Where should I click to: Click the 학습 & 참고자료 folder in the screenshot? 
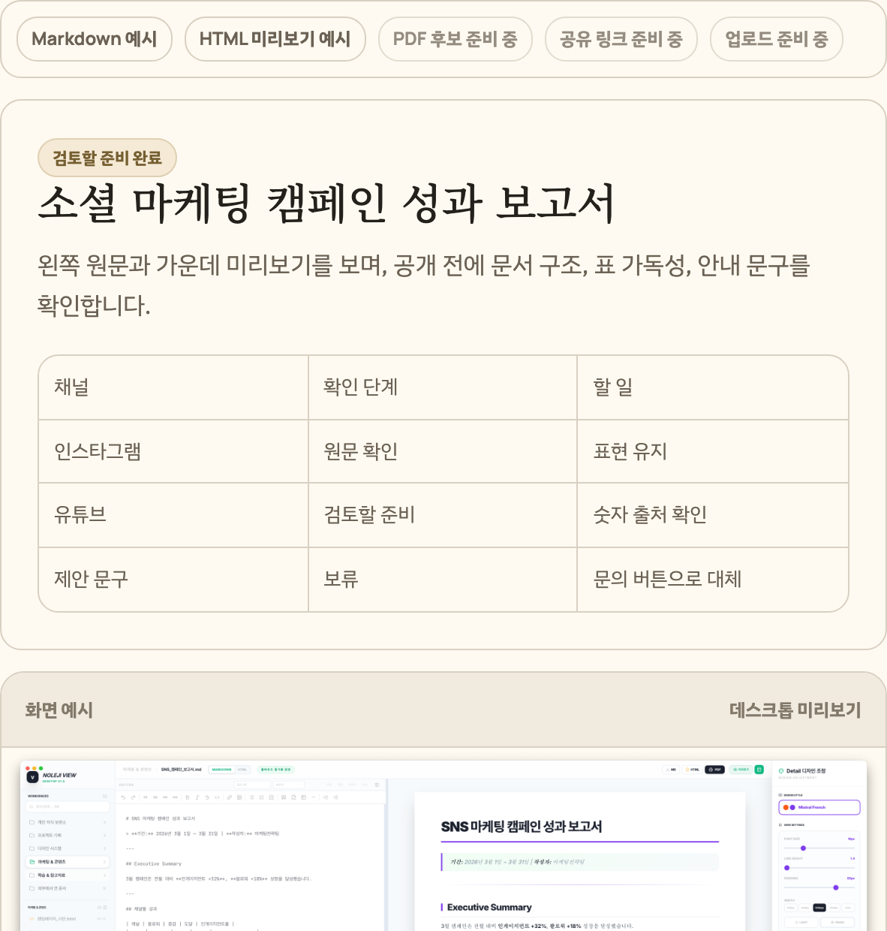tap(68, 875)
